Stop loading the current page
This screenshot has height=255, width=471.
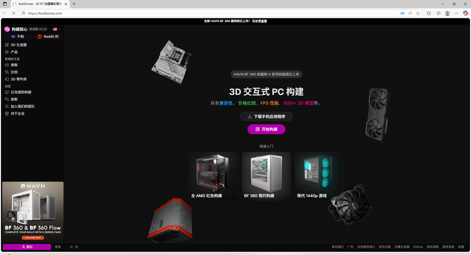click(x=13, y=13)
